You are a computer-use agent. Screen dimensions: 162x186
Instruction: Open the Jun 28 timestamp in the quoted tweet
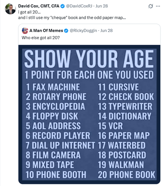[x=106, y=30]
